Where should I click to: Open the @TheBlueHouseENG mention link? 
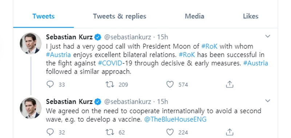tap(175, 119)
